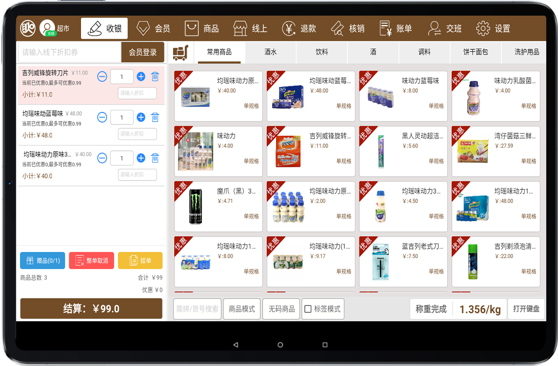Focus the offline discount coupon input
The height and width of the screenshot is (366, 558).
(x=70, y=52)
